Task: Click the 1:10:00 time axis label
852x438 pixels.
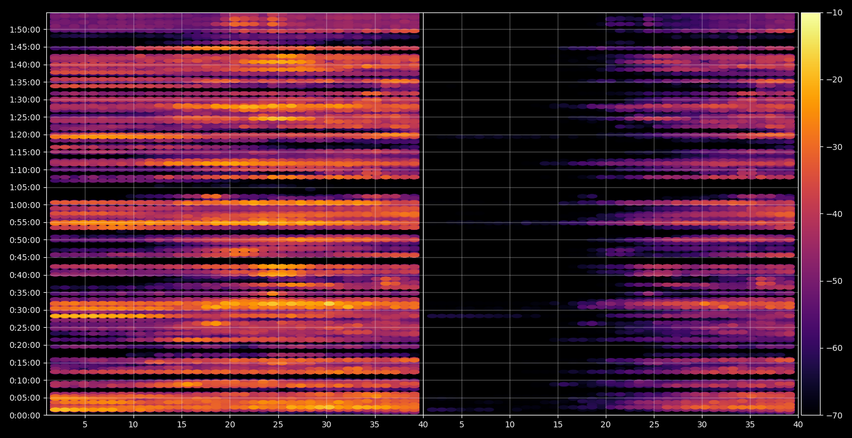Action: pyautogui.click(x=25, y=170)
